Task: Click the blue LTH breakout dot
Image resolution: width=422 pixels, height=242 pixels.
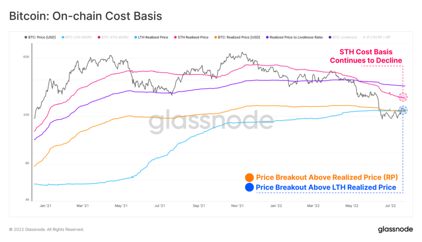Action: click(249, 187)
